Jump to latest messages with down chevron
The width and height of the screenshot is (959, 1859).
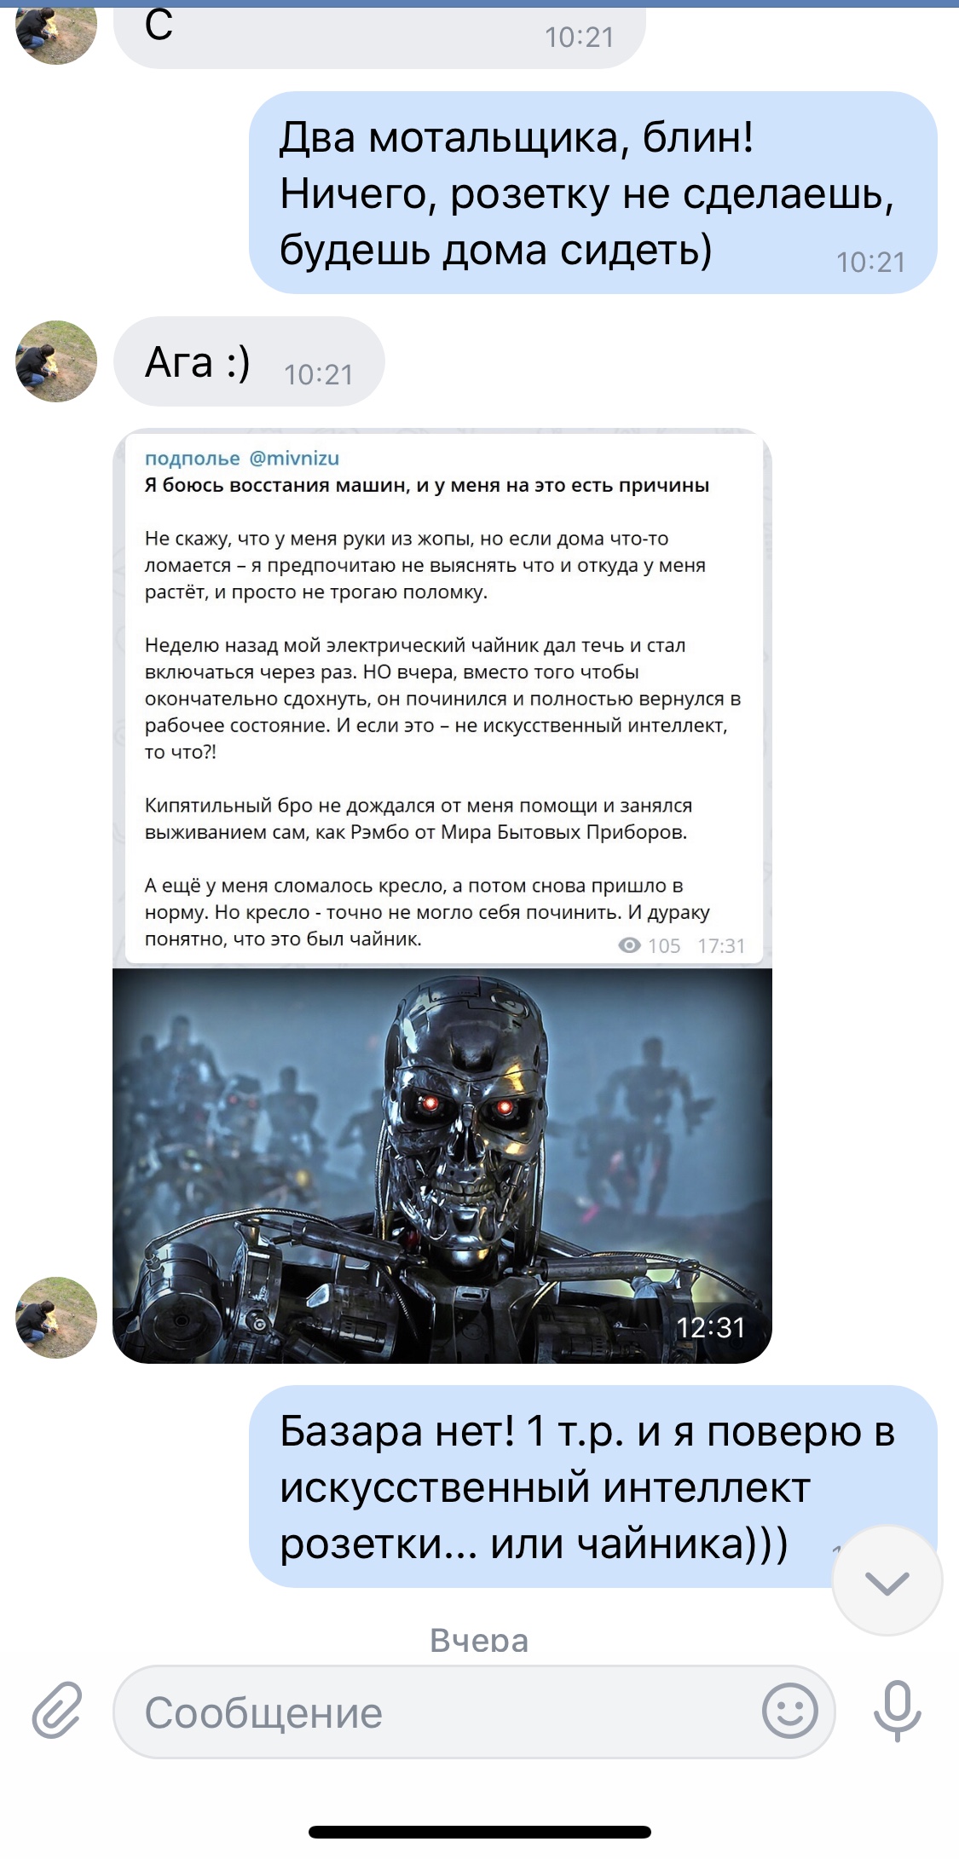(x=887, y=1580)
